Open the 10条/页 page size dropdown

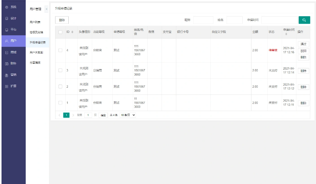(x=128, y=115)
